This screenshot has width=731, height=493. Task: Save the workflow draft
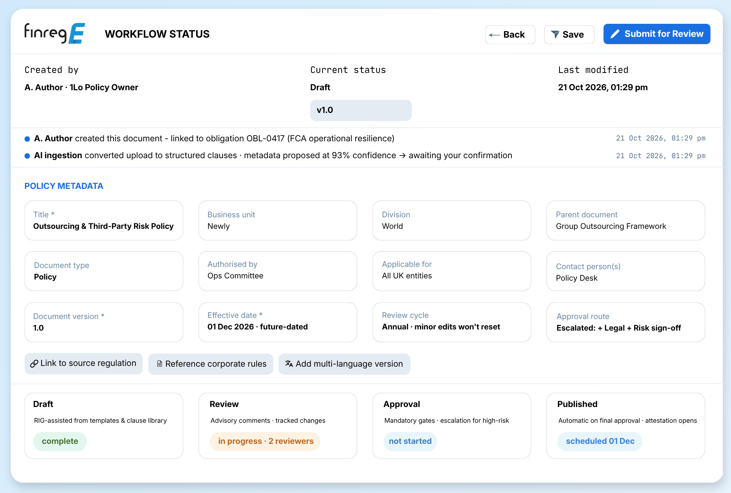tap(569, 35)
